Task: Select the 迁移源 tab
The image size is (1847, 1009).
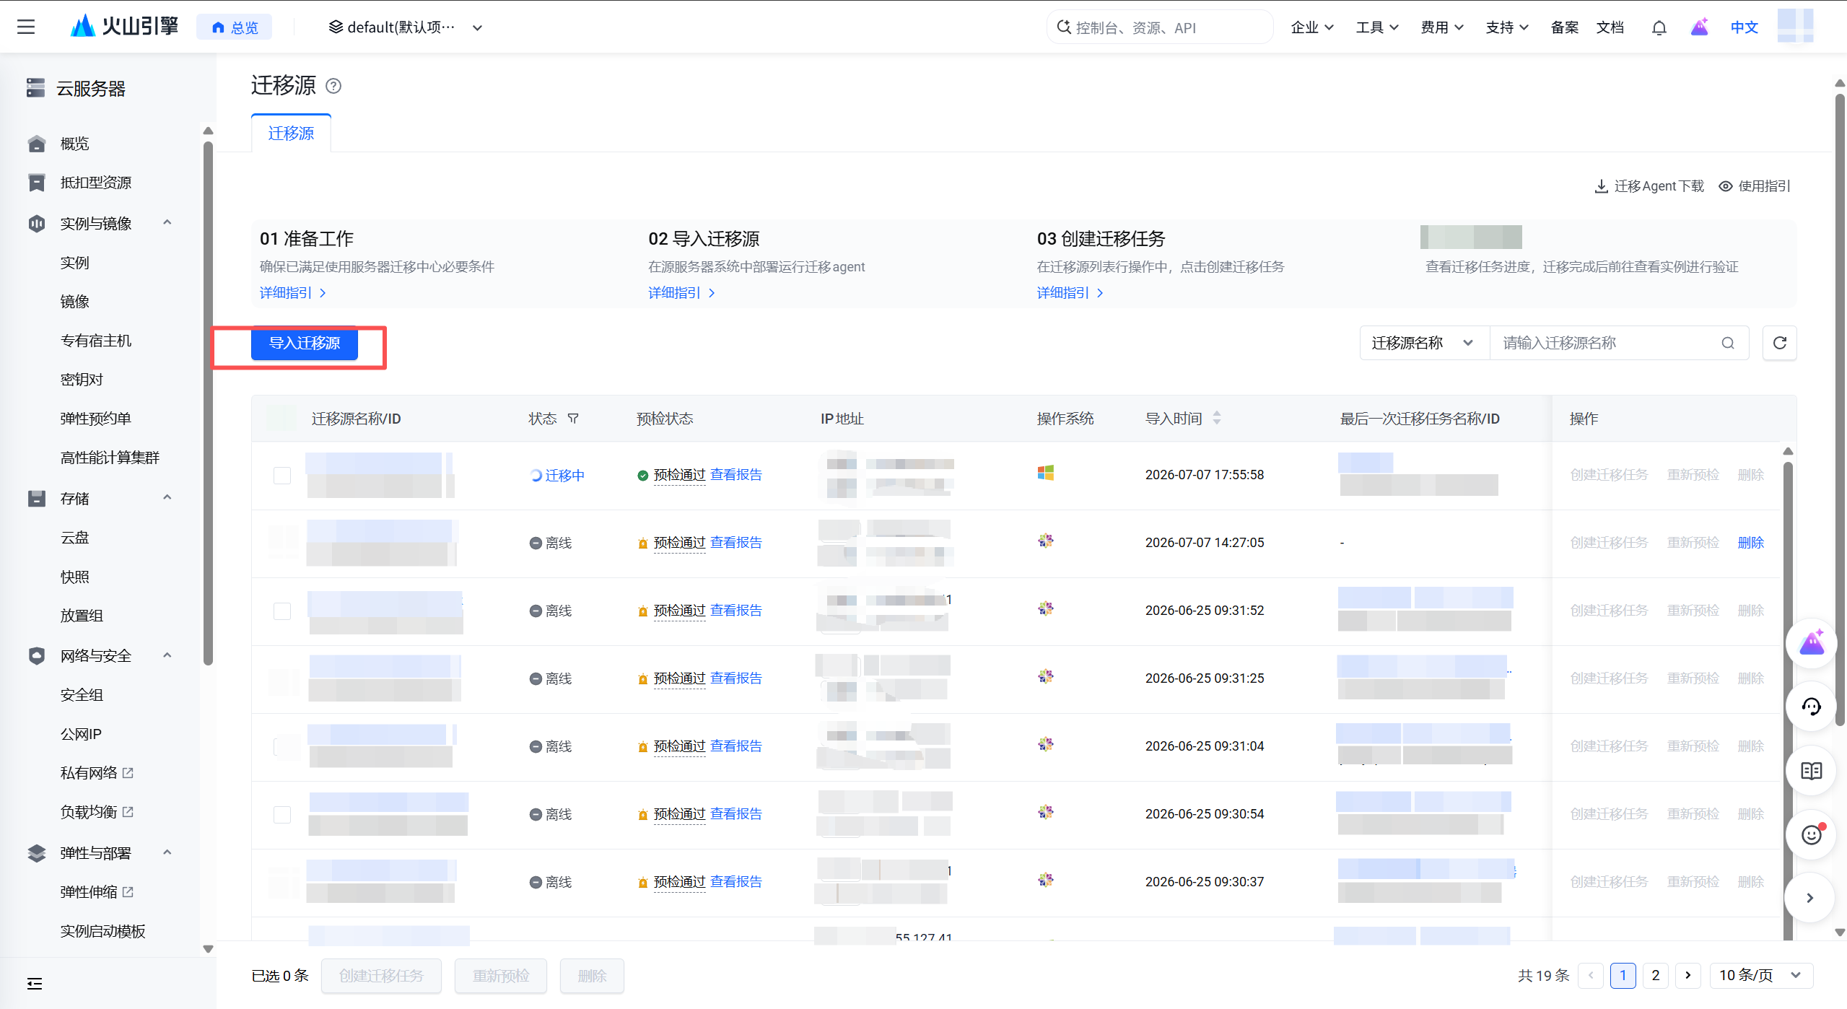Action: click(291, 134)
